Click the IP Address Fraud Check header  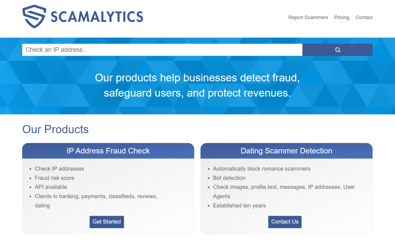point(108,151)
